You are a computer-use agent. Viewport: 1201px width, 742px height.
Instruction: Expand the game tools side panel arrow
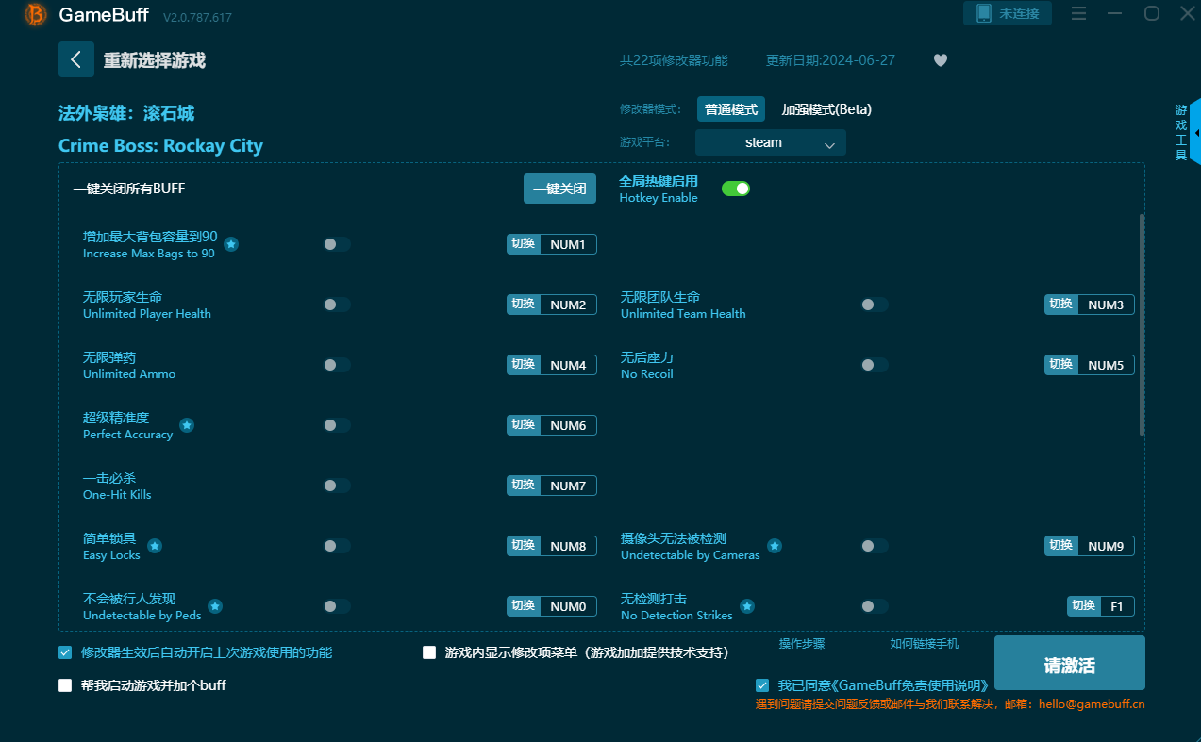pyautogui.click(x=1196, y=133)
